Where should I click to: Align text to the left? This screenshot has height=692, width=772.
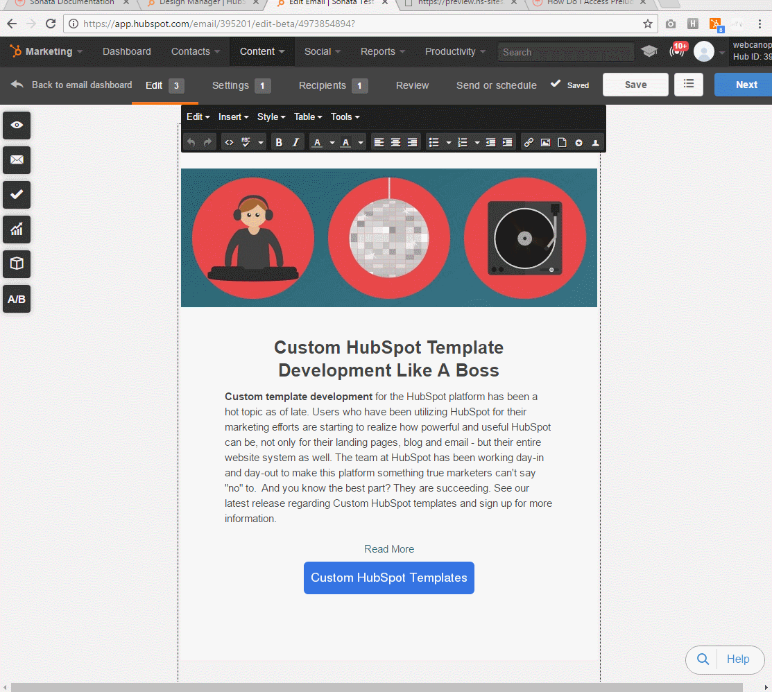tap(379, 143)
